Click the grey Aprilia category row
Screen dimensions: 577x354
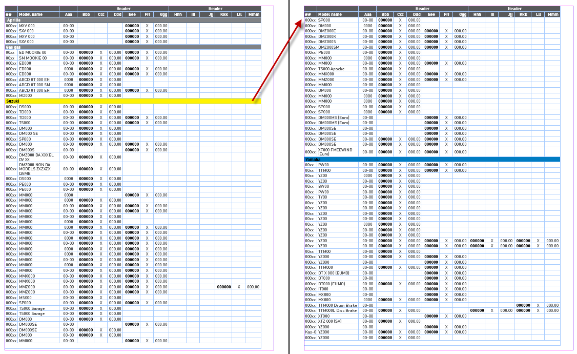coord(133,20)
